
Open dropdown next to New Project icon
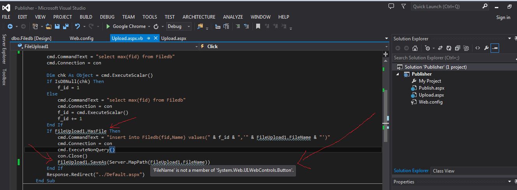[x=41, y=26]
